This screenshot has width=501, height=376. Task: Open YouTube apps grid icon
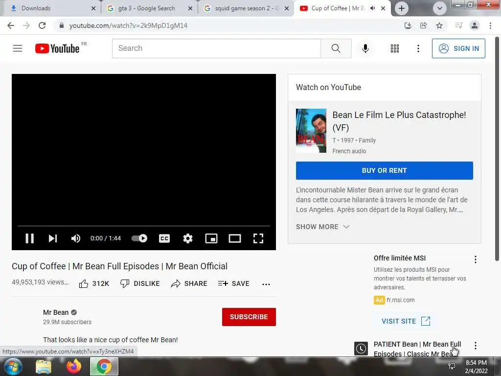[x=395, y=48]
